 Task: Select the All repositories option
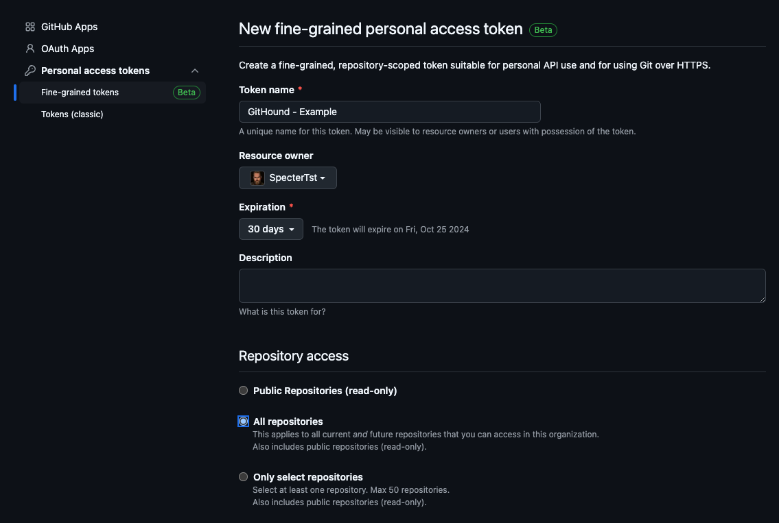click(x=243, y=421)
